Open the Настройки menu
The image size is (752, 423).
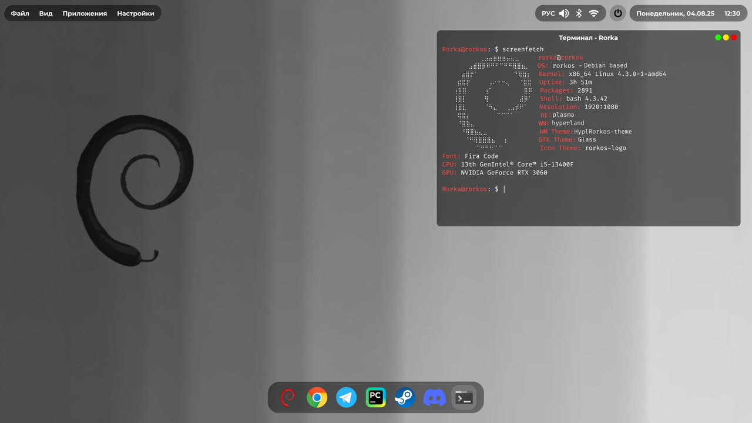tap(136, 14)
